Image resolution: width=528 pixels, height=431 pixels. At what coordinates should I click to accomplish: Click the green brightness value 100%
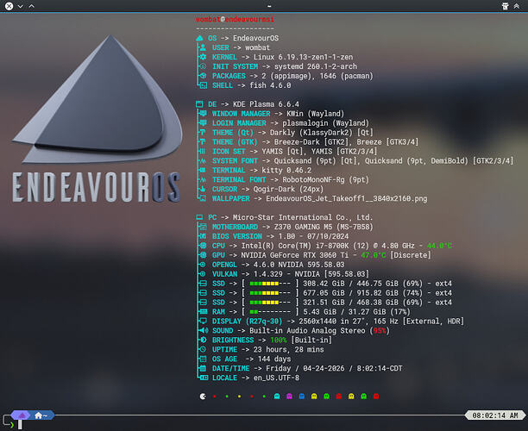[279, 340]
